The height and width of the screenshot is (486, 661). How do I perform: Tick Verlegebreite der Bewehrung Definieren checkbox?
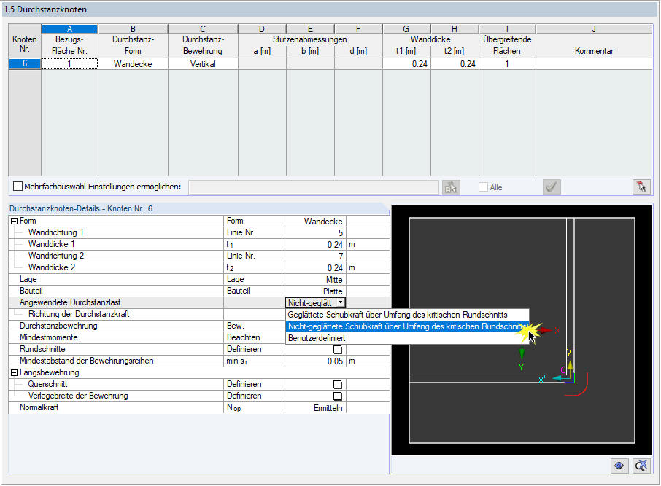[337, 396]
